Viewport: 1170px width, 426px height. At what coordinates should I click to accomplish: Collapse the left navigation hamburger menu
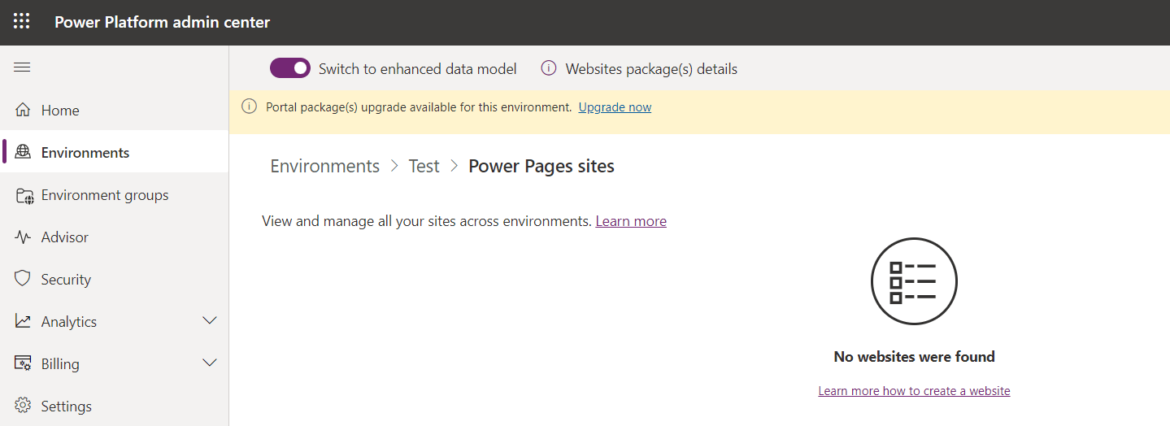22,67
